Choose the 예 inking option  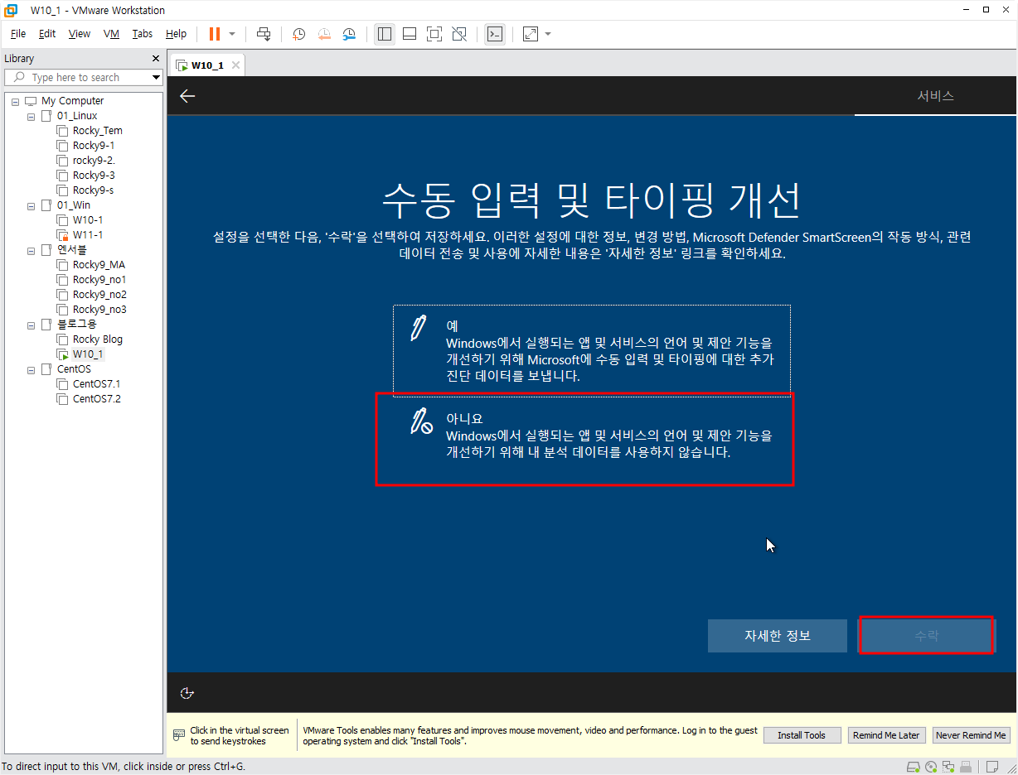[592, 350]
